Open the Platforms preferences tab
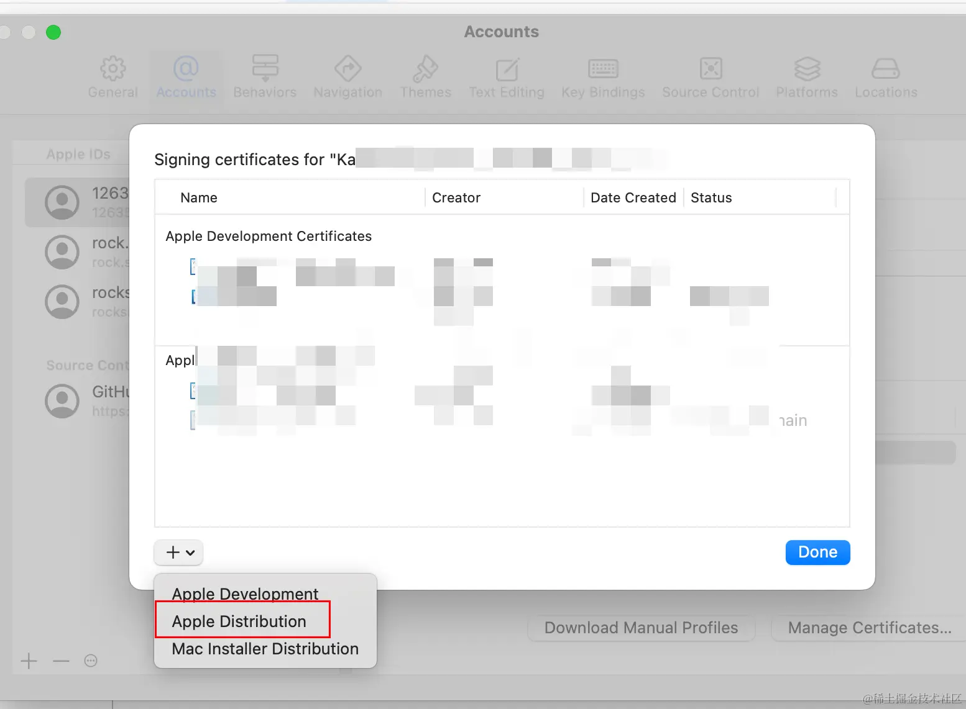966x709 pixels. point(807,78)
